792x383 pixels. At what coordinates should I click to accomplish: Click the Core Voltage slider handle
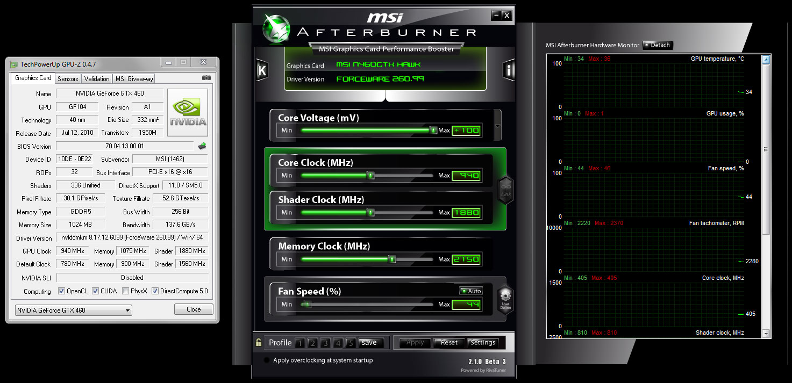pos(433,130)
